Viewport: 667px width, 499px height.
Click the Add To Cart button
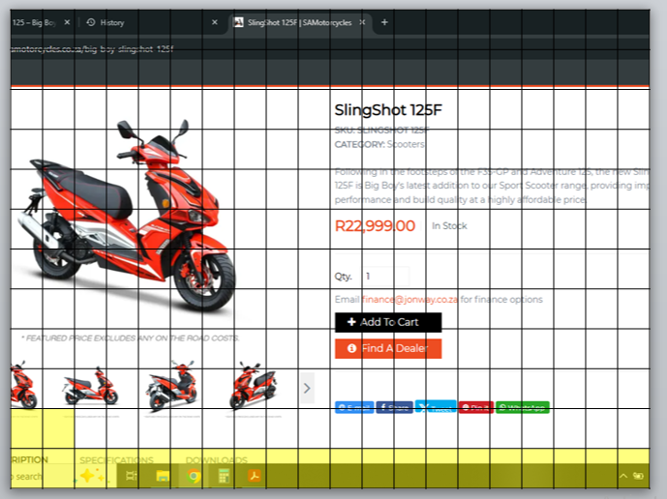click(388, 322)
